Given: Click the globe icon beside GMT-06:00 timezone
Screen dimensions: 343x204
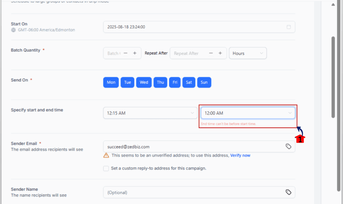Looking at the screenshot, I should pos(13,30).
